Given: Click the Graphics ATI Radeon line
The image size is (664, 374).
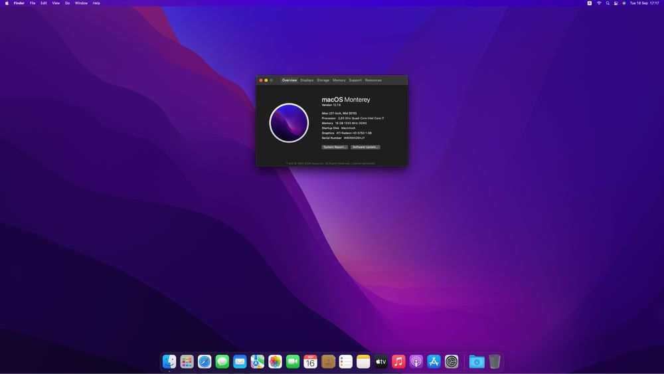Looking at the screenshot, I should [347, 133].
